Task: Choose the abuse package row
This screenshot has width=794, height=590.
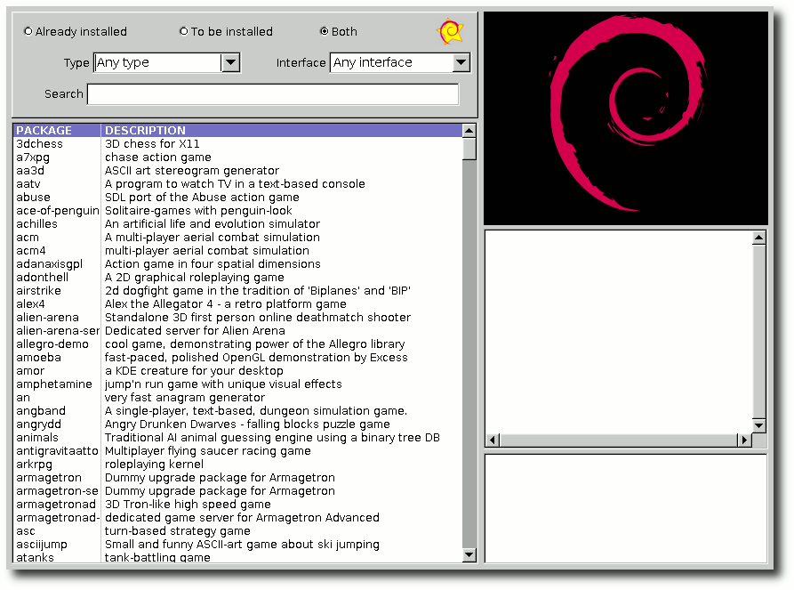Action: [x=238, y=198]
